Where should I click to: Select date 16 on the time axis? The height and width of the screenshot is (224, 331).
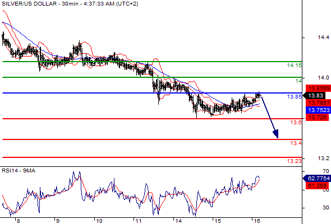257,221
